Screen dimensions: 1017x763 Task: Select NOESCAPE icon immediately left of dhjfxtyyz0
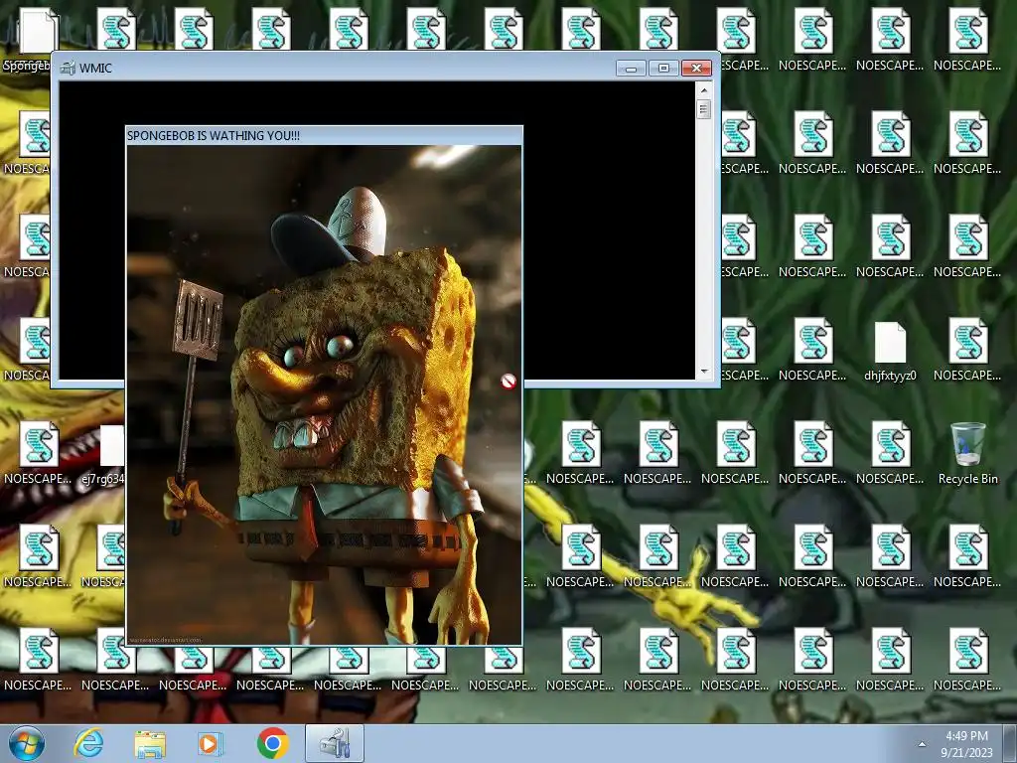point(812,349)
